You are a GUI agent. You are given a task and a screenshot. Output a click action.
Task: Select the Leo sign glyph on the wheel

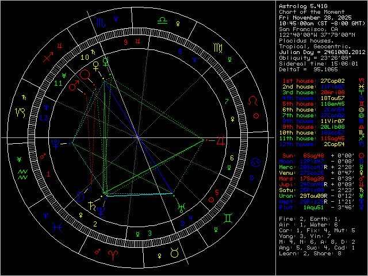[x=253, y=101]
